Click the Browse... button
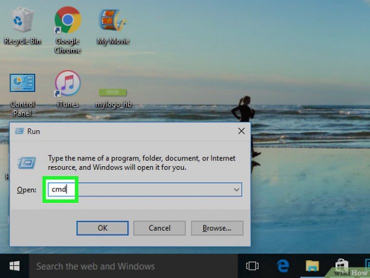Screen dimensions: 370x278 tap(217, 228)
